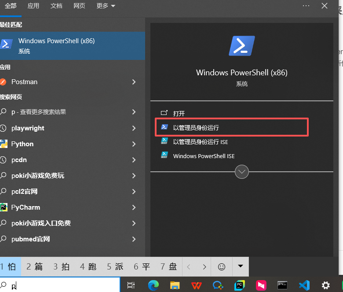Open the pink app icon on taskbar
This screenshot has width=343, height=292.
[x=261, y=285]
